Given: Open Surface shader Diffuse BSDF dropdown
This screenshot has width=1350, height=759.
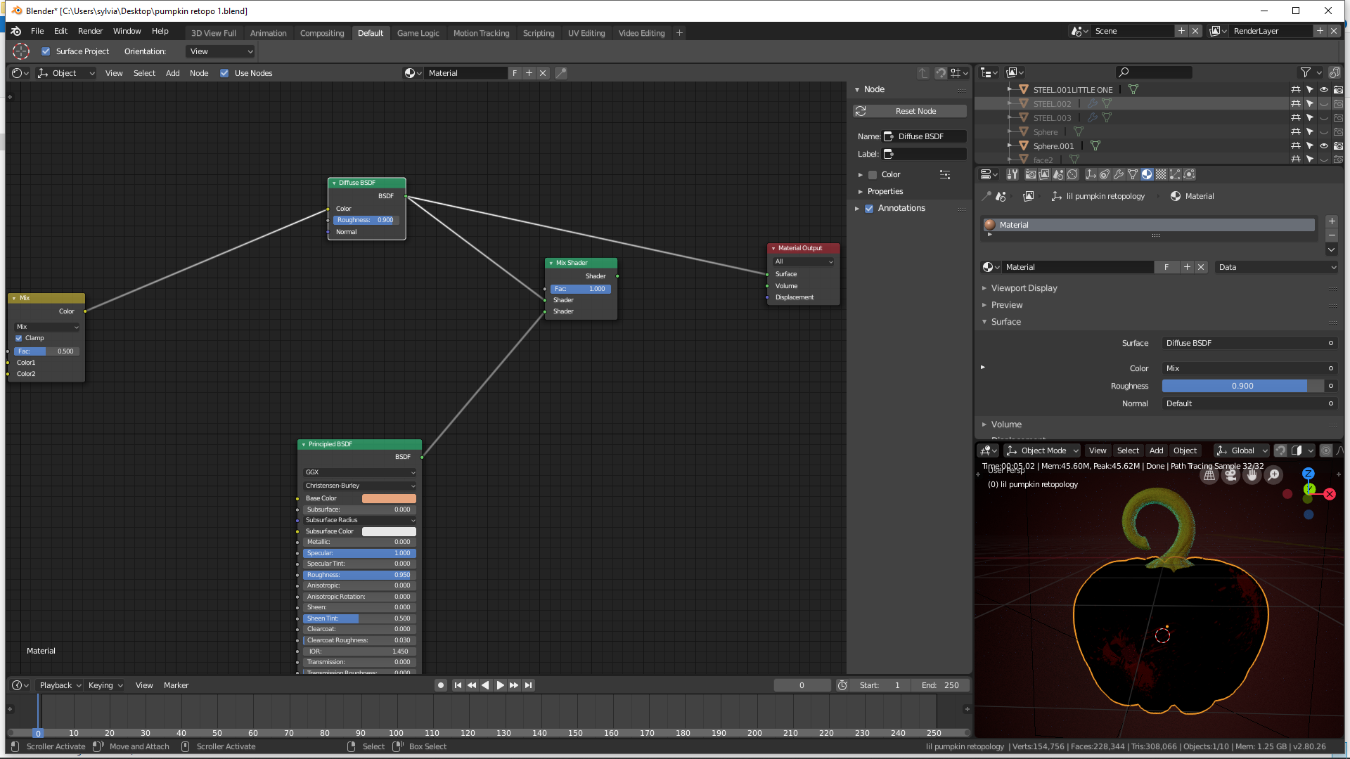Looking at the screenshot, I should 1243,343.
